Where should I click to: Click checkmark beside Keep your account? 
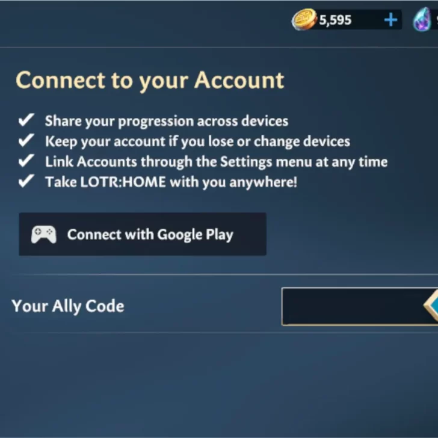tap(26, 140)
